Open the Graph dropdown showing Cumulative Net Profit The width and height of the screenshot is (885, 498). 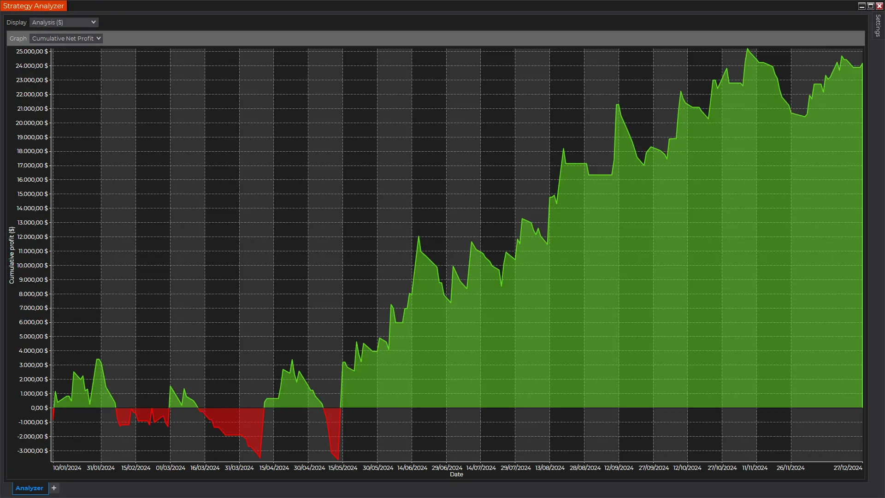(66, 38)
